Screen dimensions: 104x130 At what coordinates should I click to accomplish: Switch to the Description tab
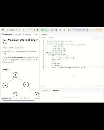(x=7, y=34)
